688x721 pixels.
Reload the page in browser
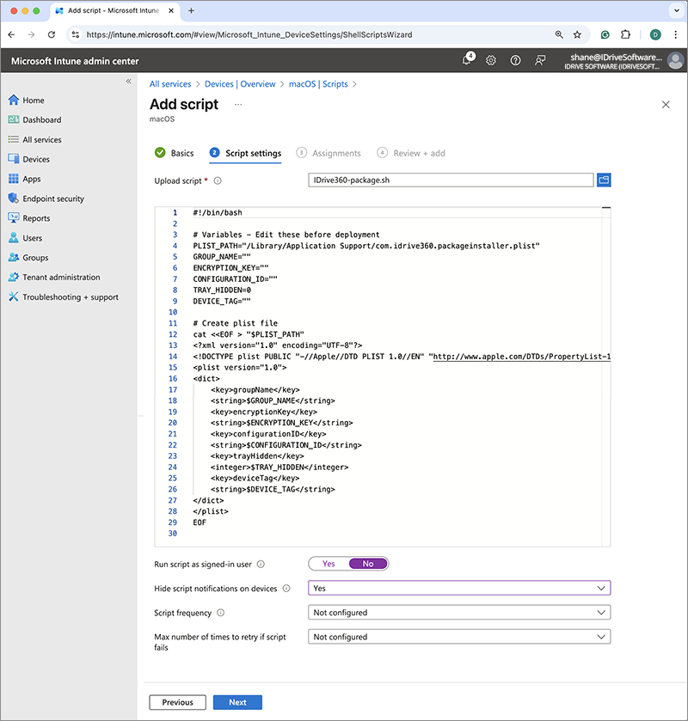(x=51, y=34)
